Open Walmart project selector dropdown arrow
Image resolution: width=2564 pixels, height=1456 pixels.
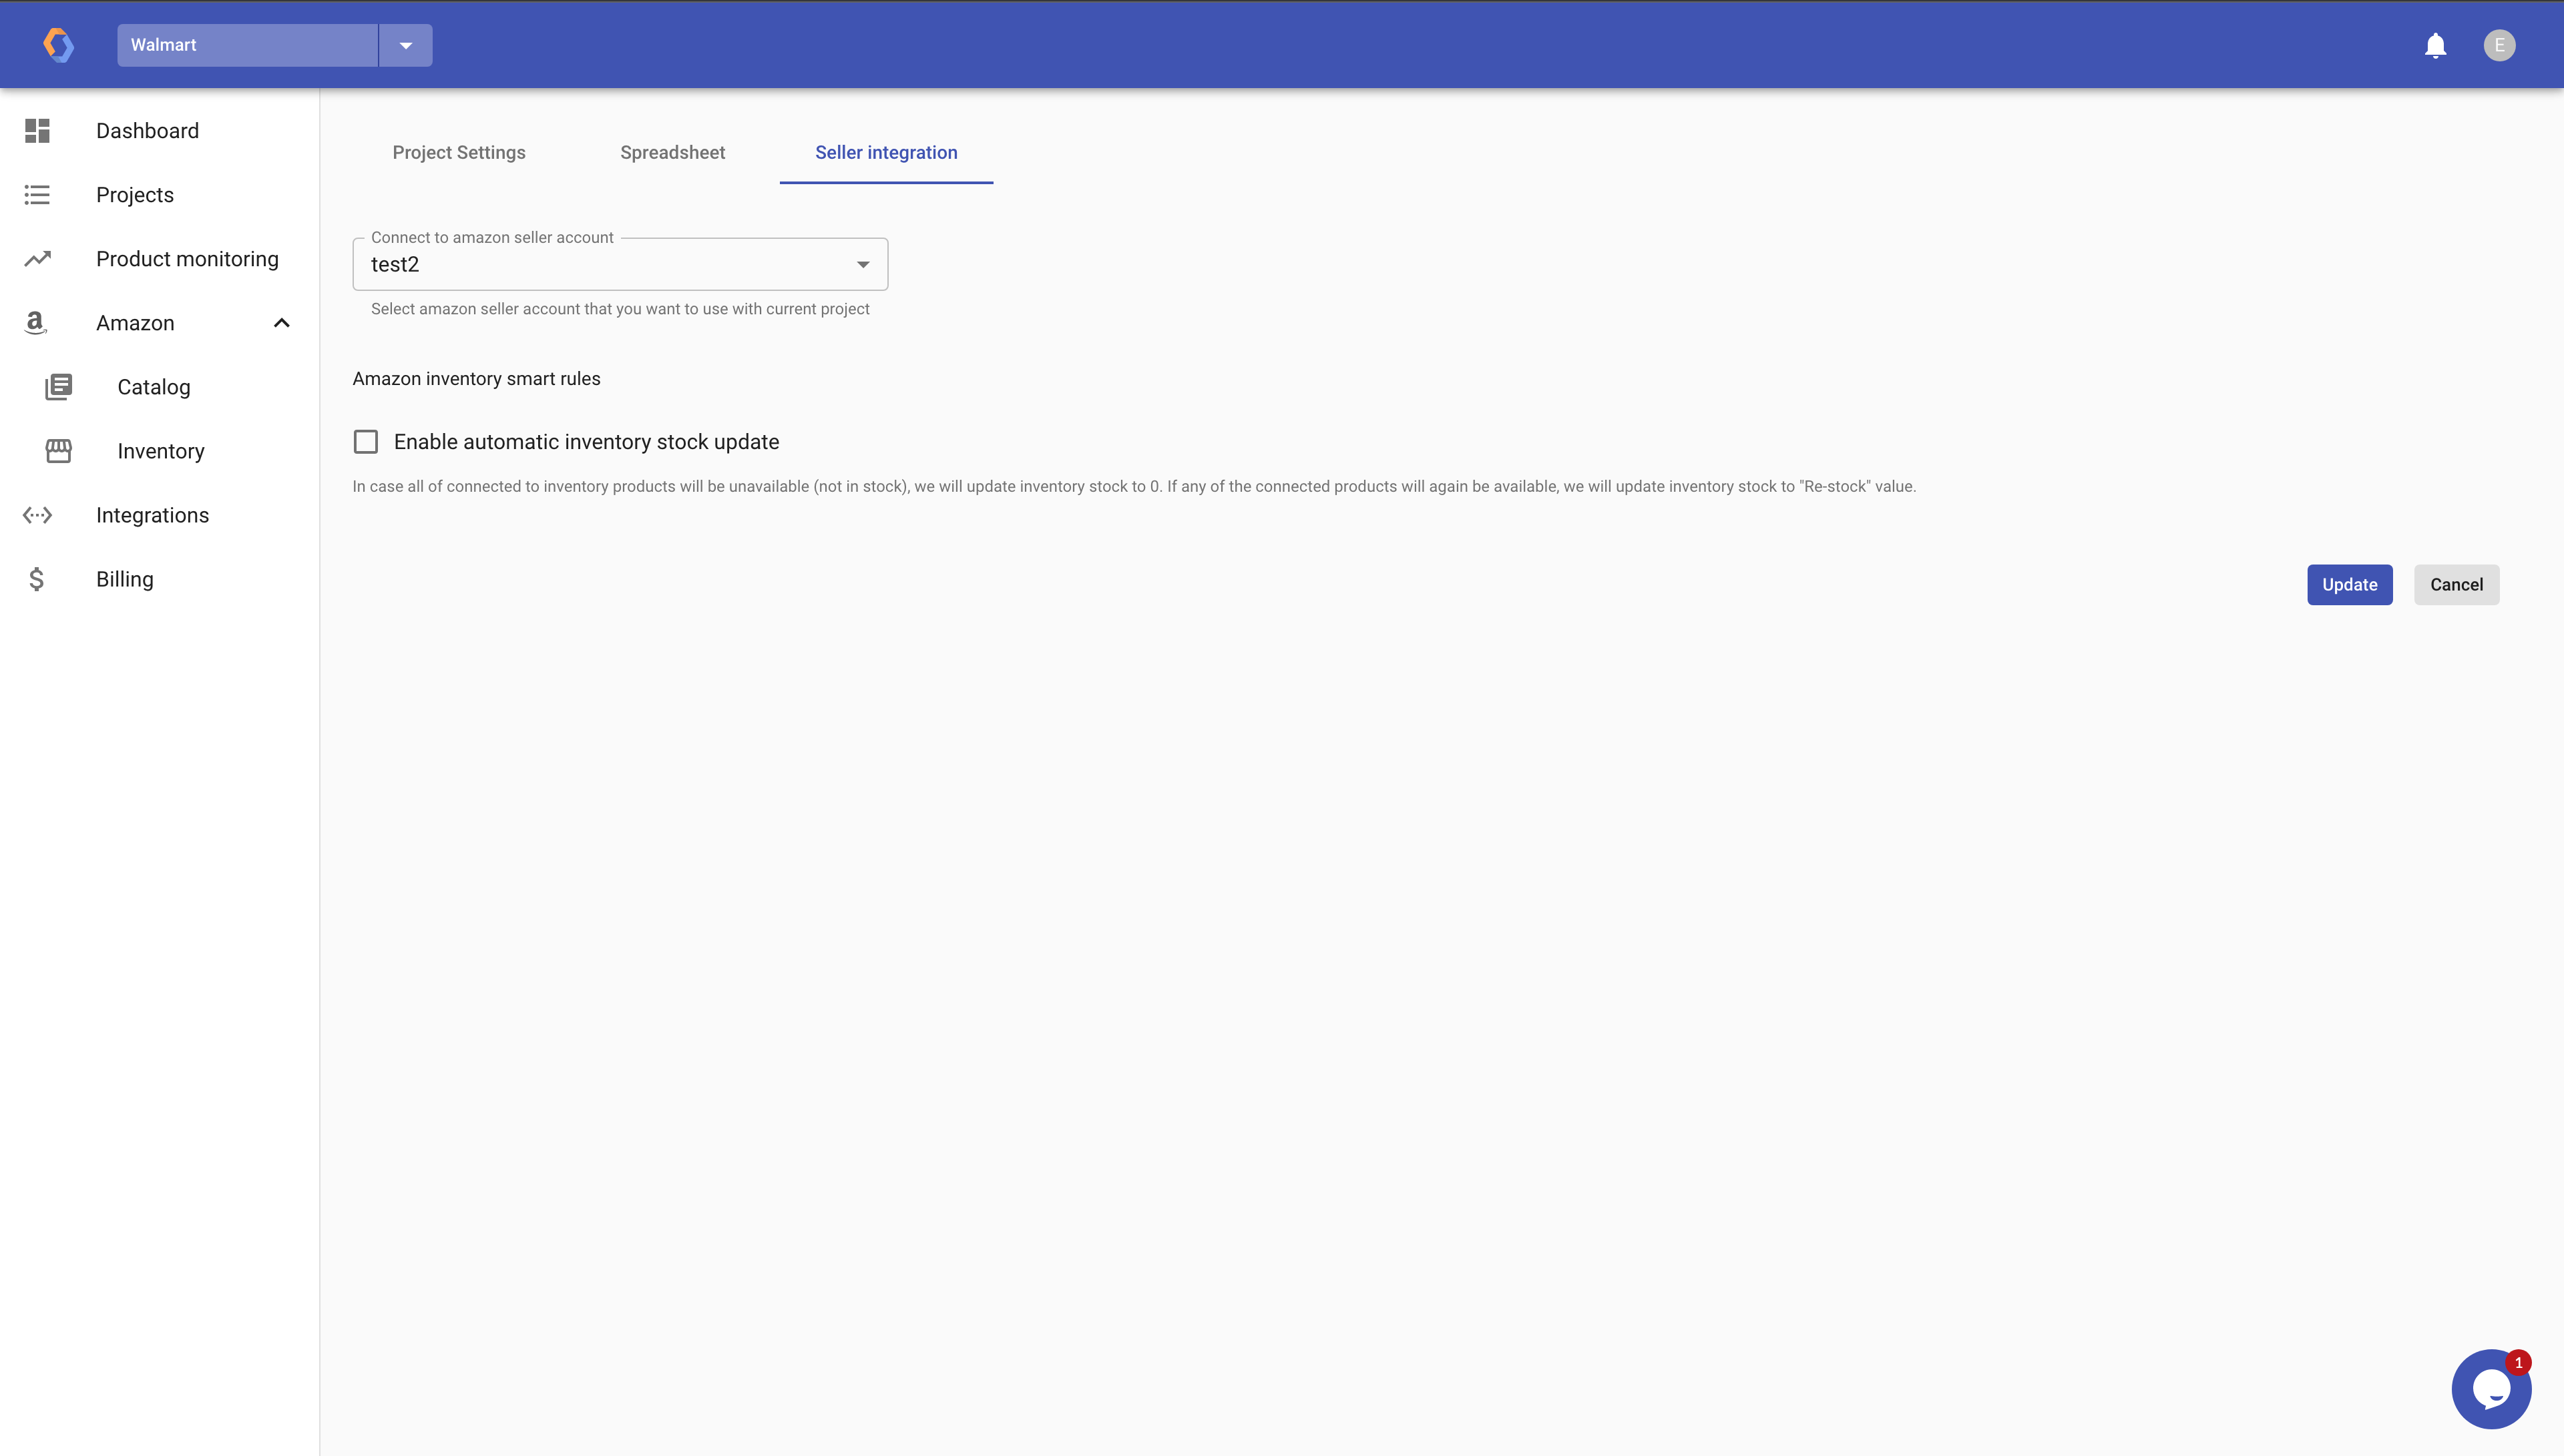[x=405, y=45]
